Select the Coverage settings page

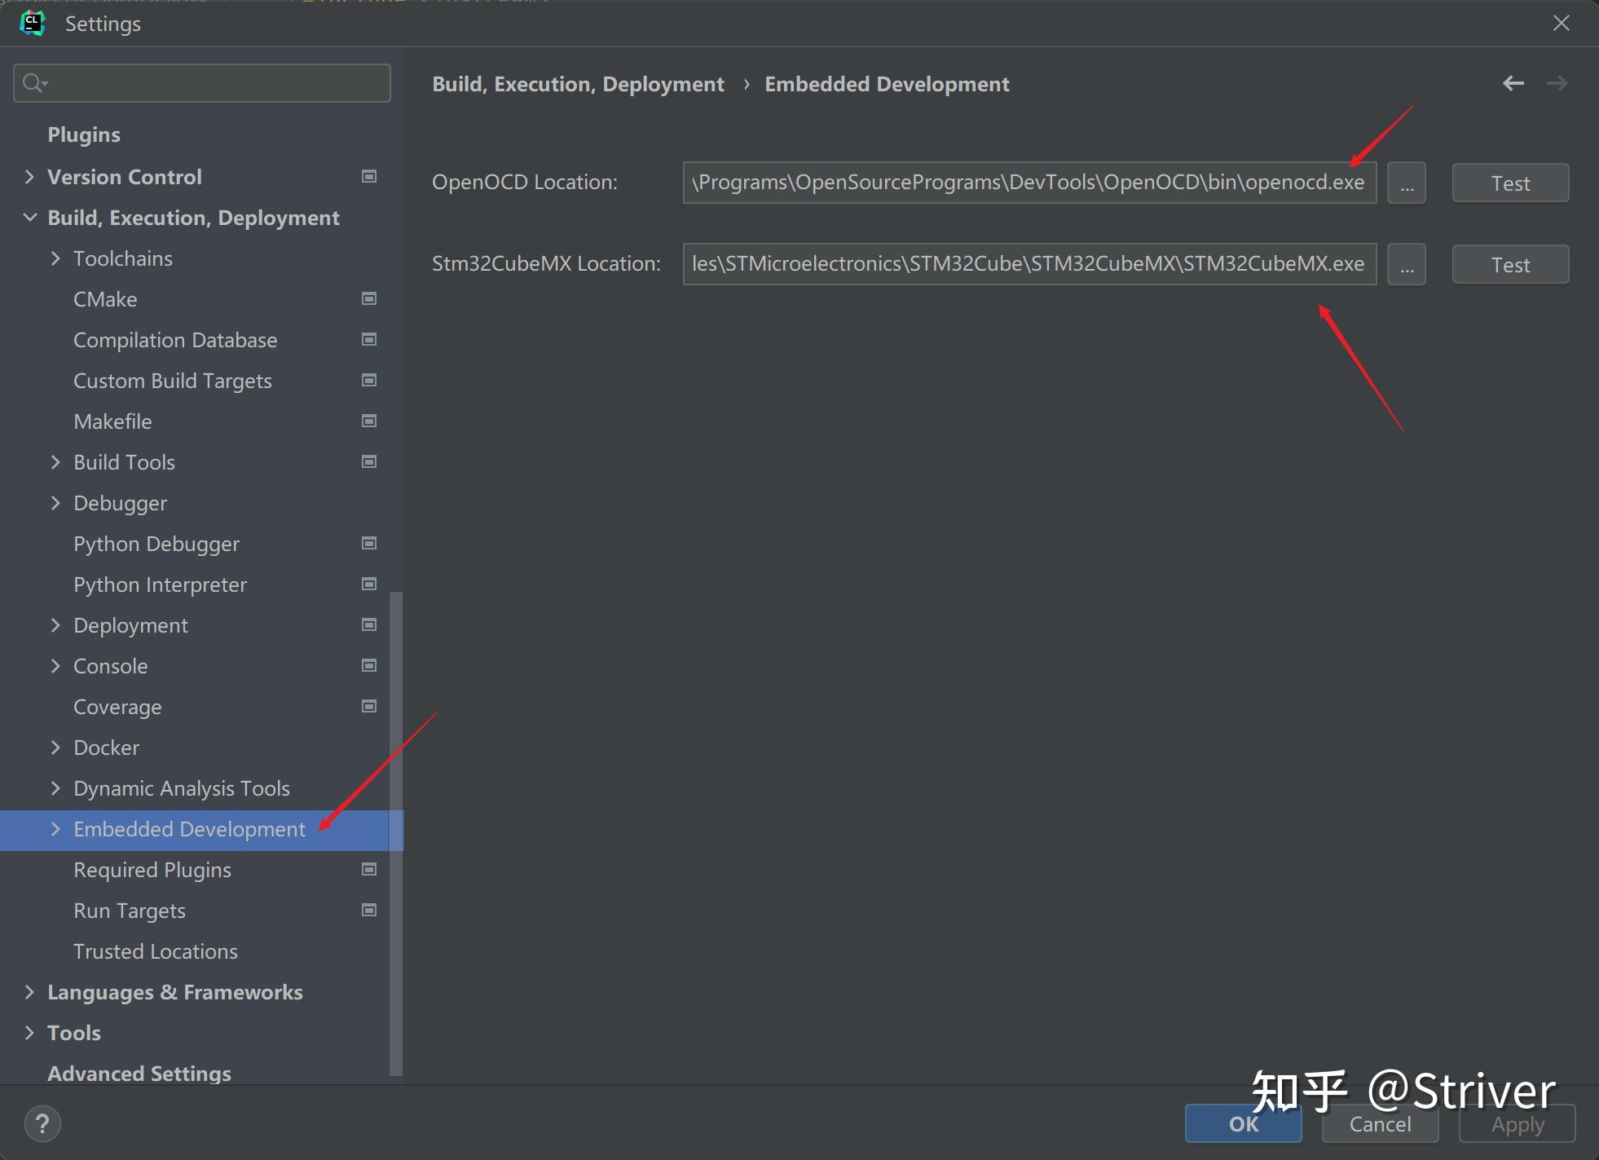click(117, 707)
